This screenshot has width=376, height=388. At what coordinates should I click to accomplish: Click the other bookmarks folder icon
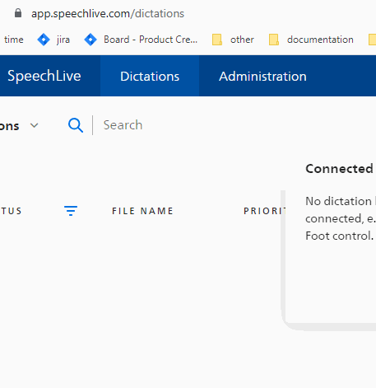pos(217,40)
